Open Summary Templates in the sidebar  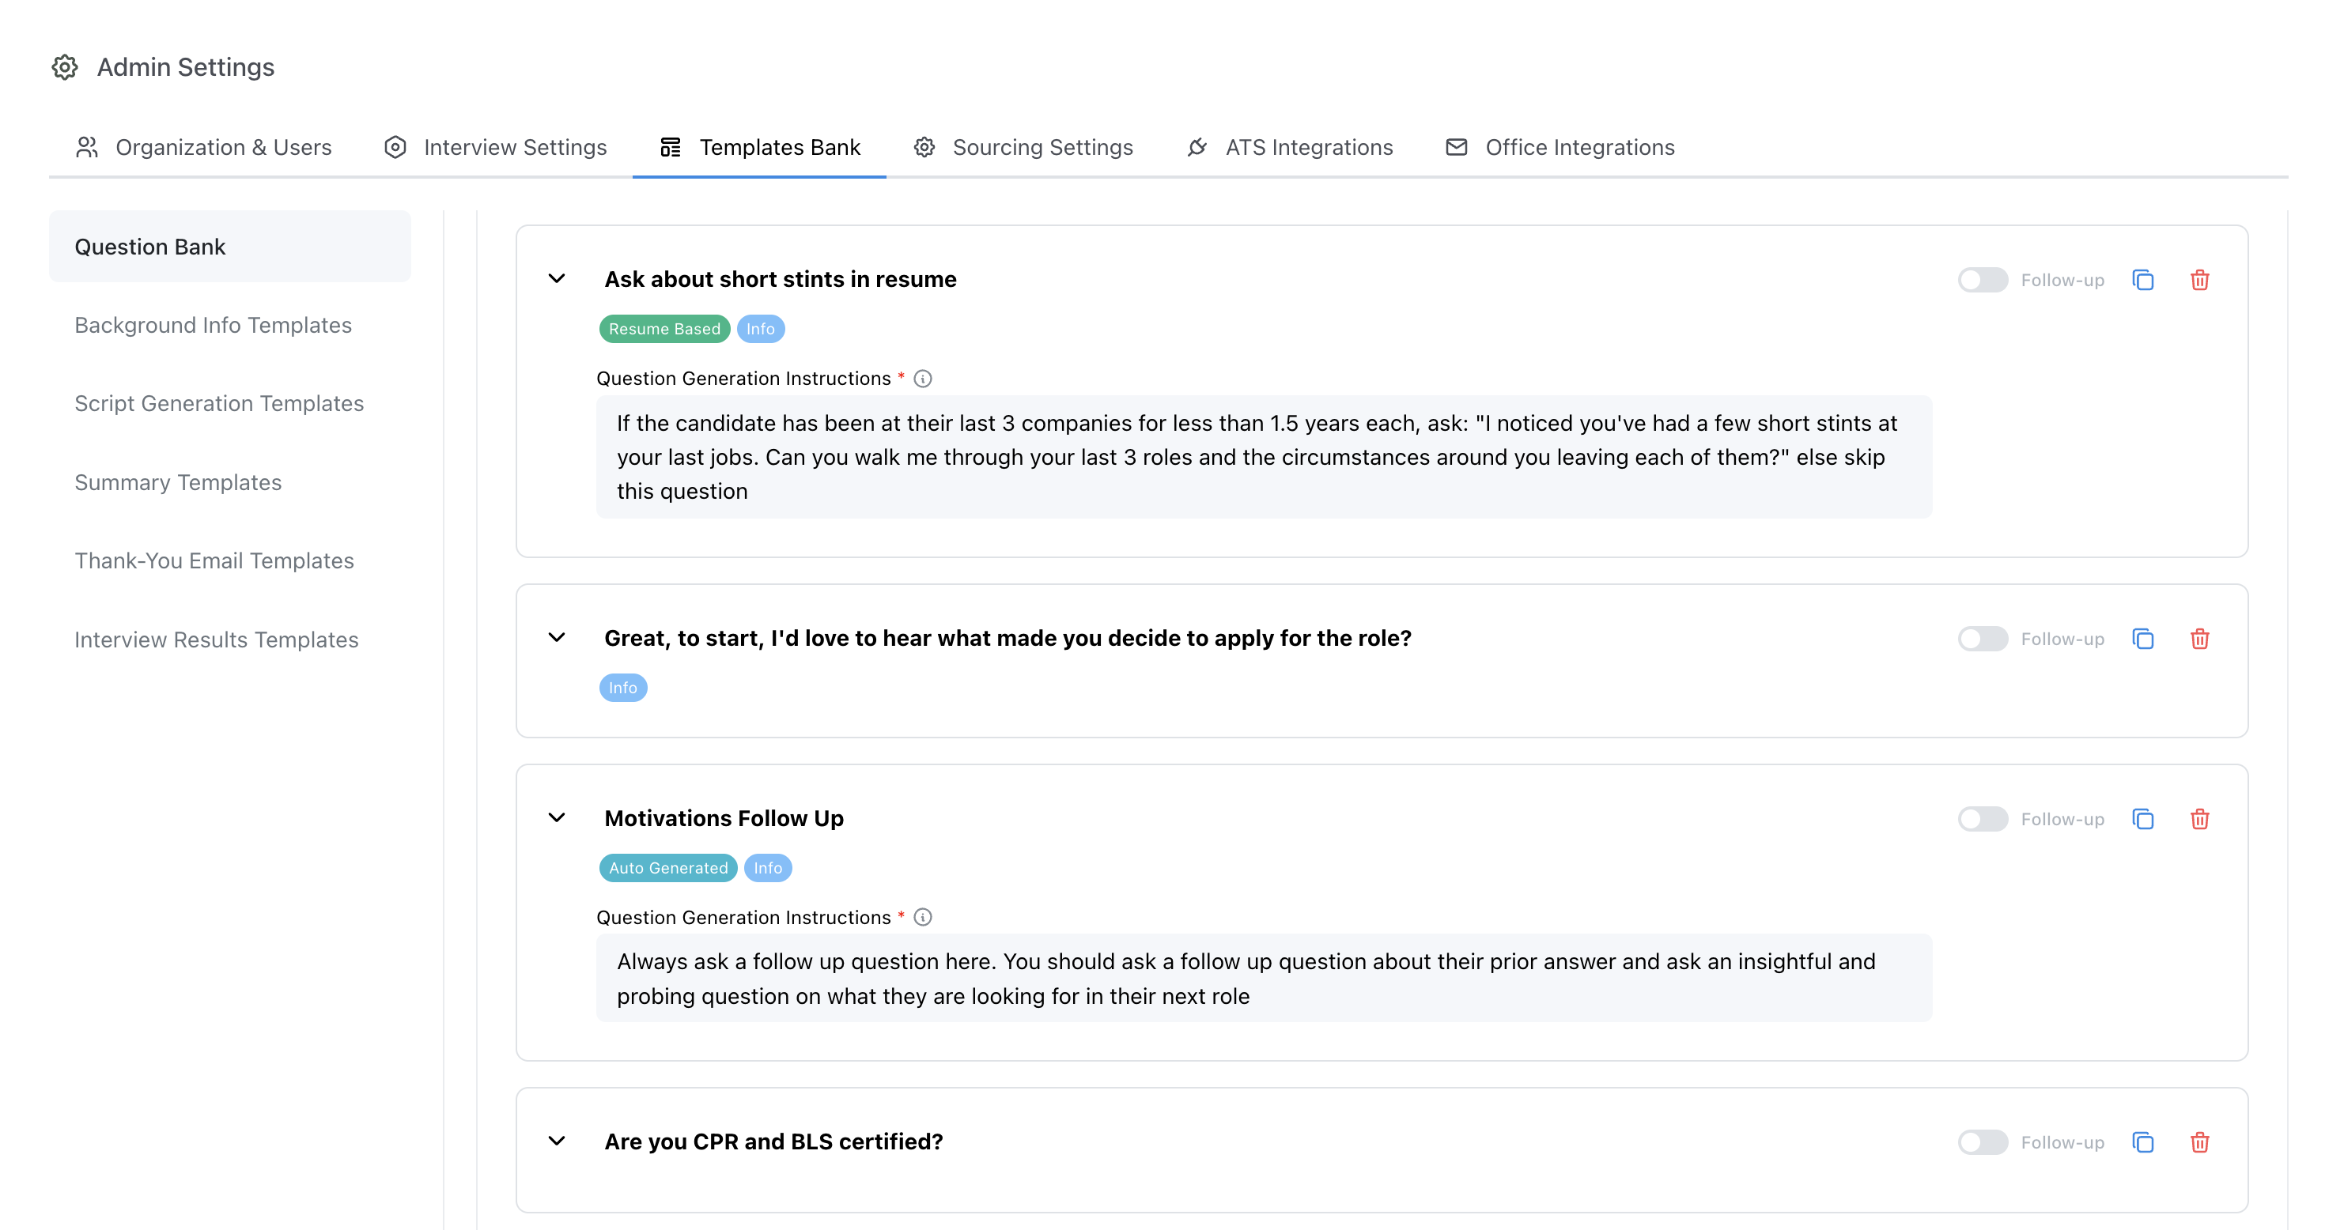point(179,482)
